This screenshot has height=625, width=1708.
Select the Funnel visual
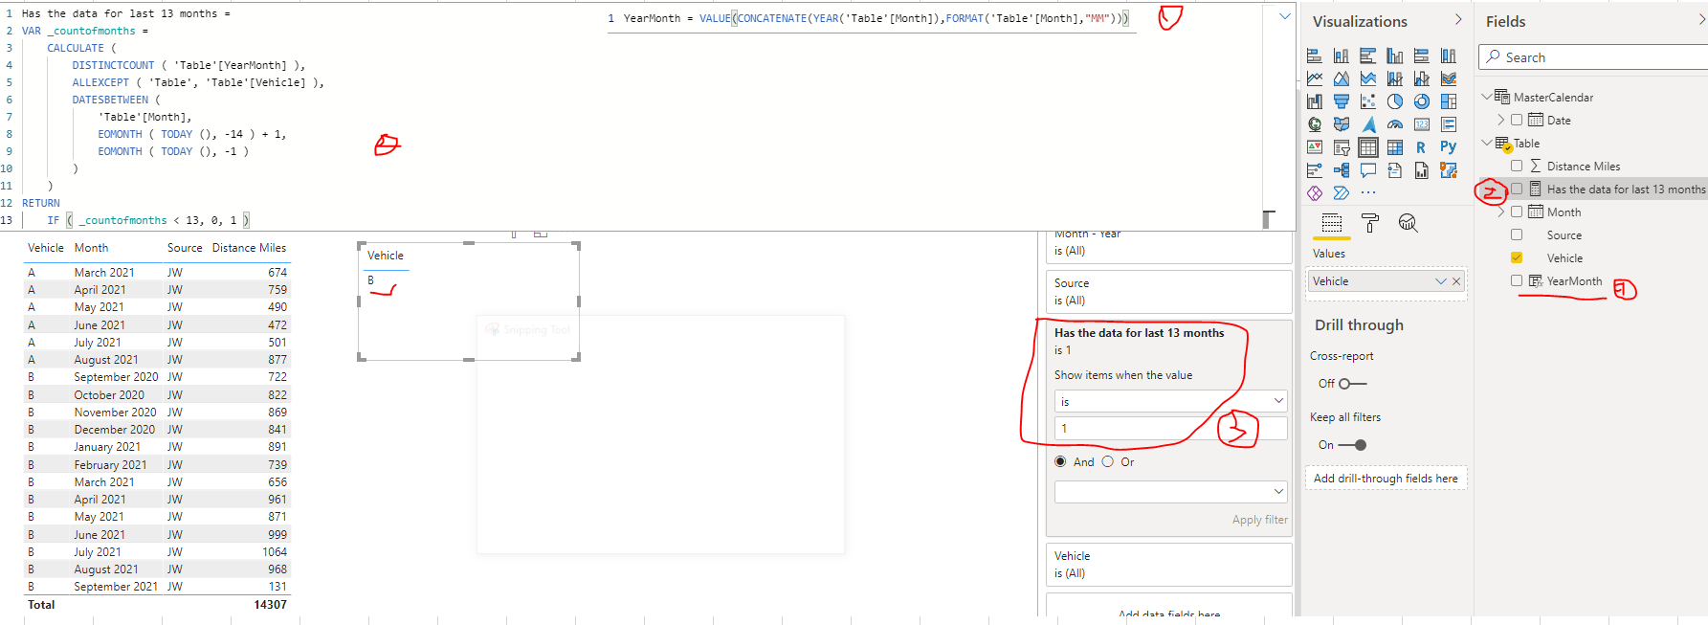(x=1342, y=101)
